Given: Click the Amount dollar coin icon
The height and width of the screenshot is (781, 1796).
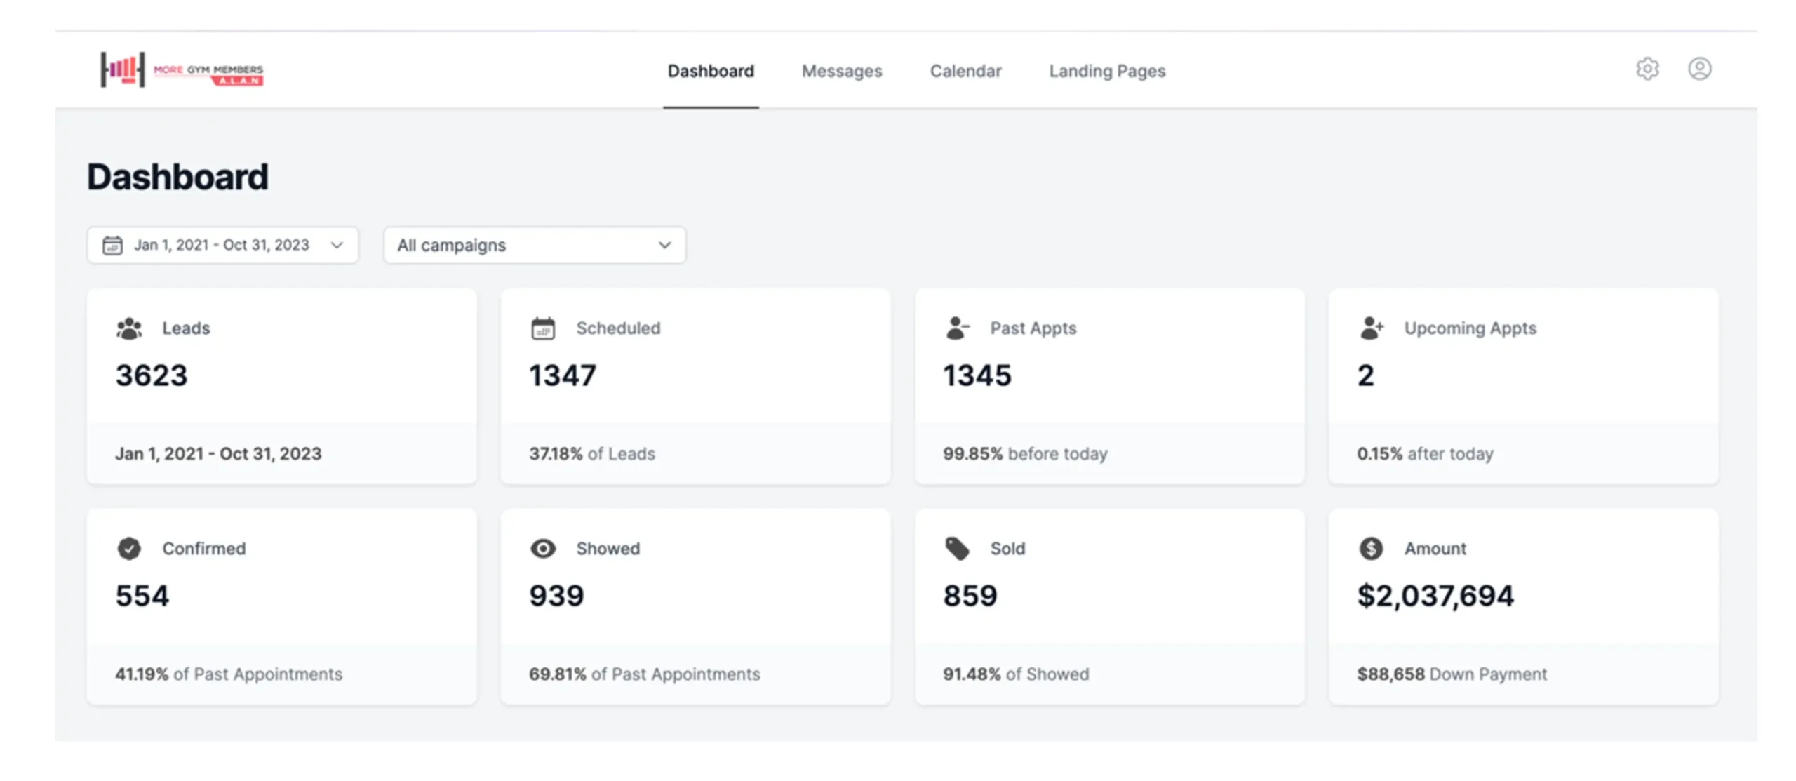Looking at the screenshot, I should click(x=1371, y=549).
